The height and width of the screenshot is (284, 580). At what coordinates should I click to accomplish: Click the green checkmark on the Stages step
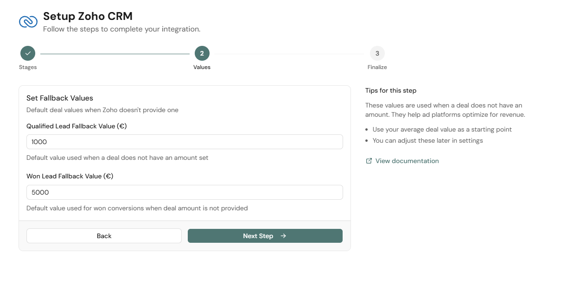(x=27, y=53)
